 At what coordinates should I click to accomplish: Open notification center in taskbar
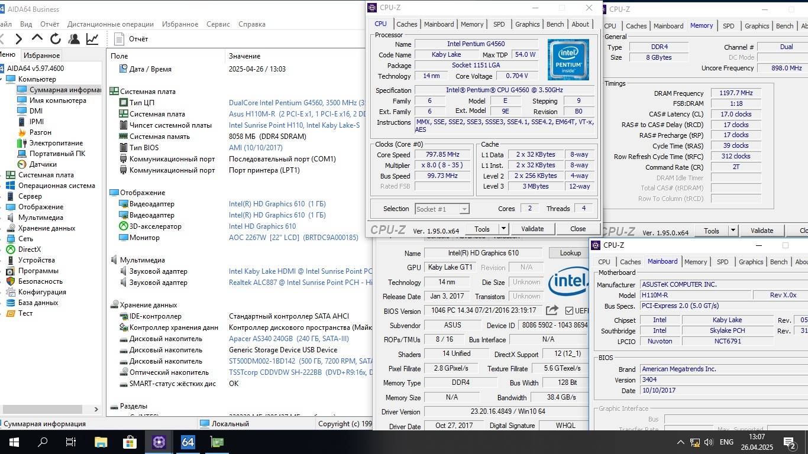[789, 442]
